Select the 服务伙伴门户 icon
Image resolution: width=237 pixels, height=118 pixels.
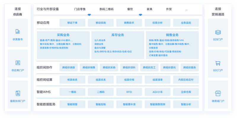coord(17,93)
